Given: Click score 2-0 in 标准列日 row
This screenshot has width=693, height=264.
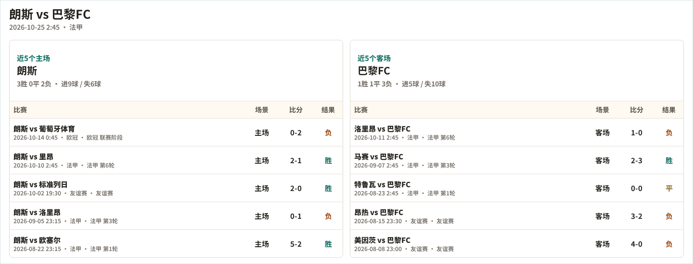Looking at the screenshot, I should (x=296, y=188).
